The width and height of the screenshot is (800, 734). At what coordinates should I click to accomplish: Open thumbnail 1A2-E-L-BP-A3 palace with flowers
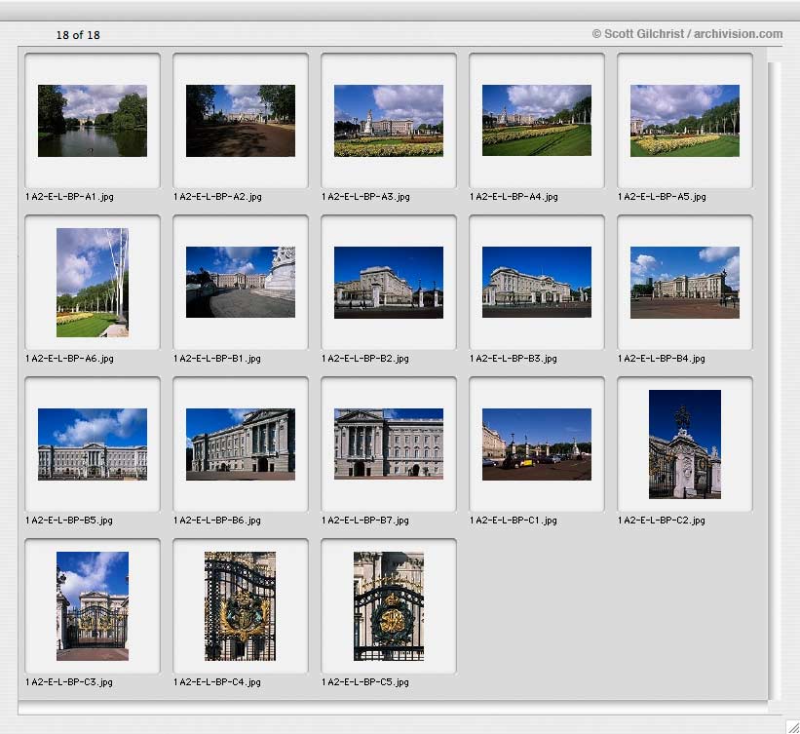pos(388,121)
